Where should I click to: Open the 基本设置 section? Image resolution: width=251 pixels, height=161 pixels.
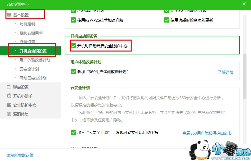click(x=21, y=15)
